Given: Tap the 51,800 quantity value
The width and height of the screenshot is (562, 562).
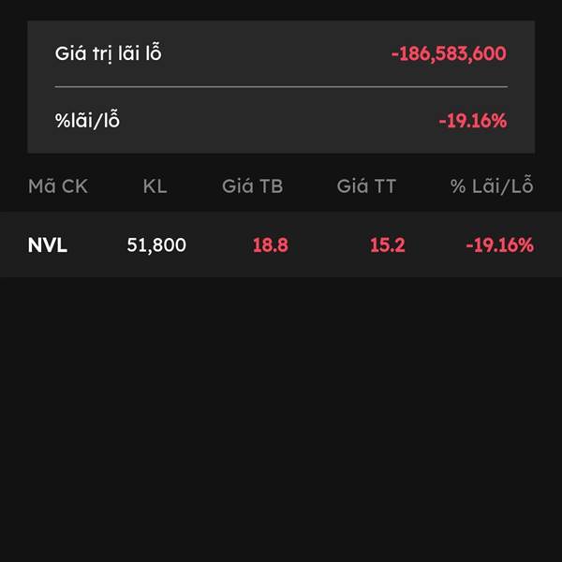Looking at the screenshot, I should point(156,245).
